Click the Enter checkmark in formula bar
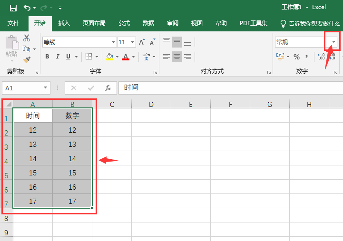343x241 pixels. 91,88
